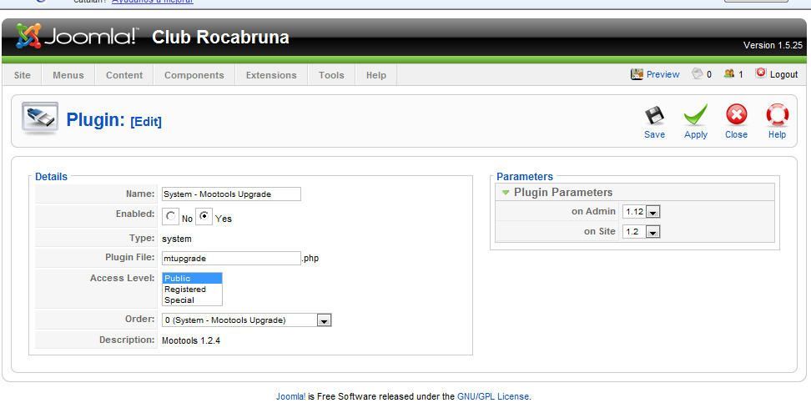Click the Preview link
The height and width of the screenshot is (413, 811).
[662, 74]
